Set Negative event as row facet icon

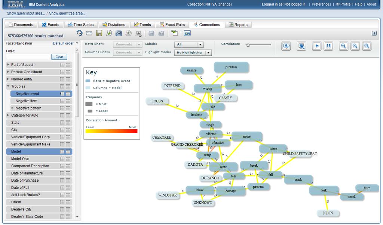(62, 94)
